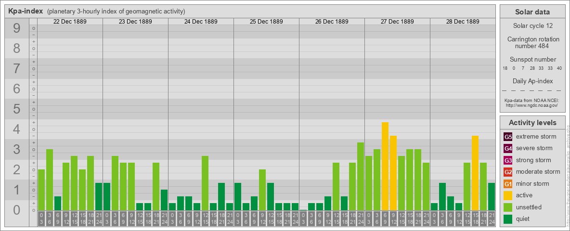570x231 pixels.
Task: Click the tallest yellow bar on 27 Dec
Action: 385,166
